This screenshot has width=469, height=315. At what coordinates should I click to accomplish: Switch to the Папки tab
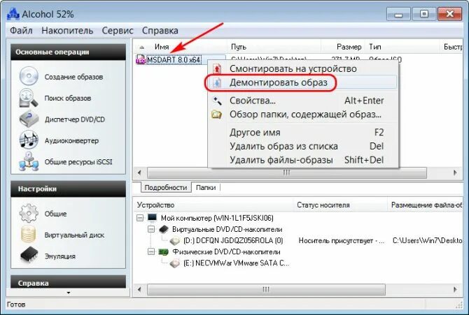(206, 187)
